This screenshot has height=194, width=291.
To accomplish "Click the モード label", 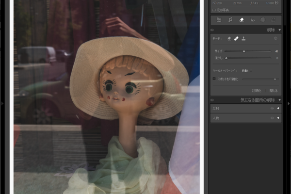I will (x=216, y=39).
